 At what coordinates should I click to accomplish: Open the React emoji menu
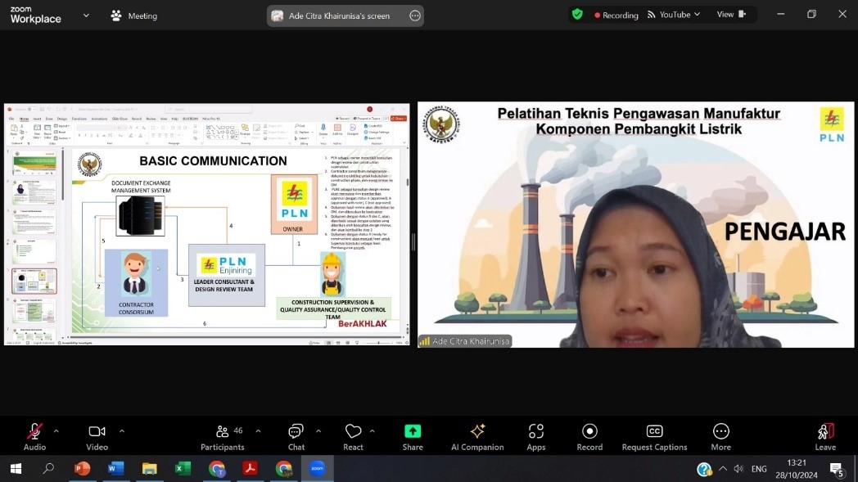click(x=353, y=439)
